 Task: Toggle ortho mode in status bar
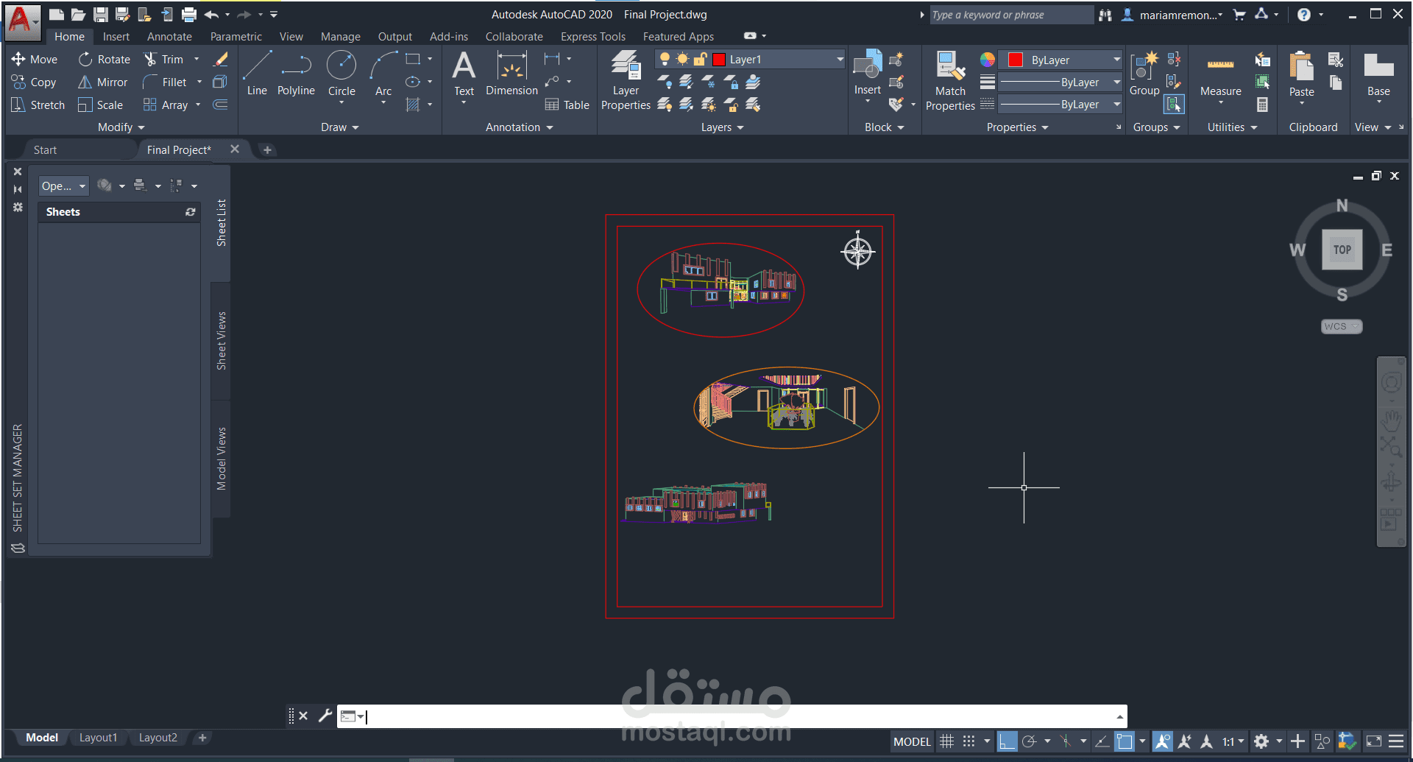[1007, 741]
